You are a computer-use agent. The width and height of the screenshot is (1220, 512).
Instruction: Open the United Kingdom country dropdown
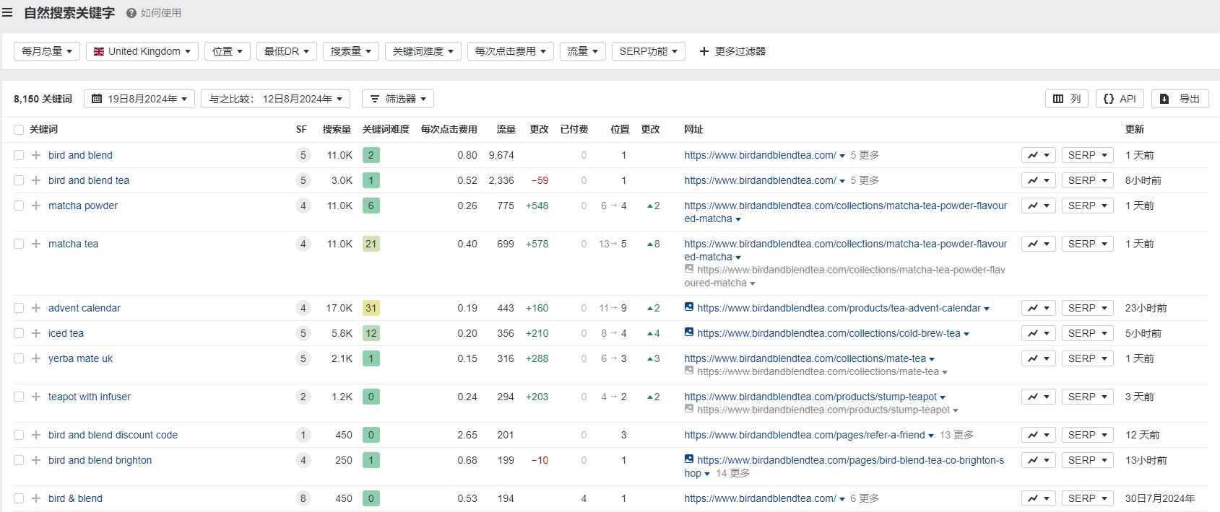pos(142,51)
